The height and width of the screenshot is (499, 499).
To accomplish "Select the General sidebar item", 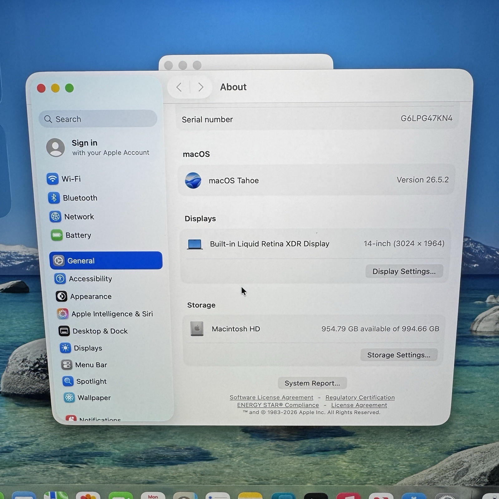I will coord(106,260).
